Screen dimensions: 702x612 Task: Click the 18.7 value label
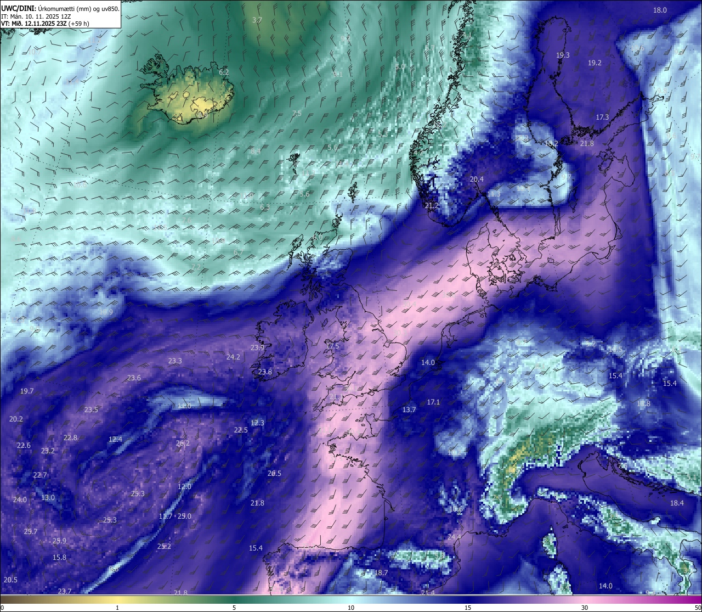click(x=381, y=572)
